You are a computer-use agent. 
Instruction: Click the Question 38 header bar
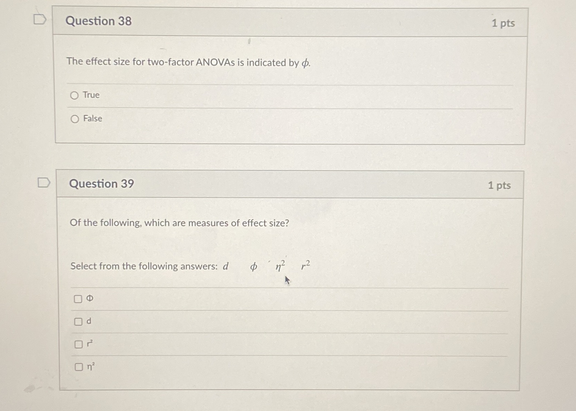tap(276, 21)
